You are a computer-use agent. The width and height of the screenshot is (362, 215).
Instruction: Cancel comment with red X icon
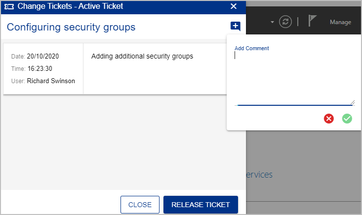[328, 119]
